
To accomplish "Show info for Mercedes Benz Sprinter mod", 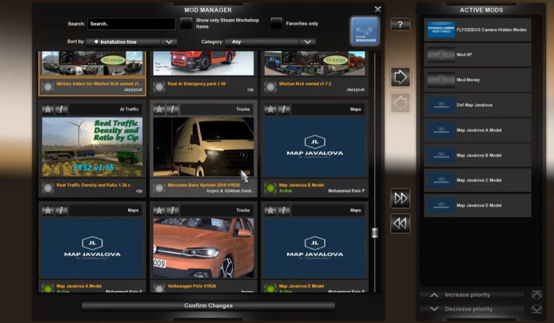I will 173,109.
